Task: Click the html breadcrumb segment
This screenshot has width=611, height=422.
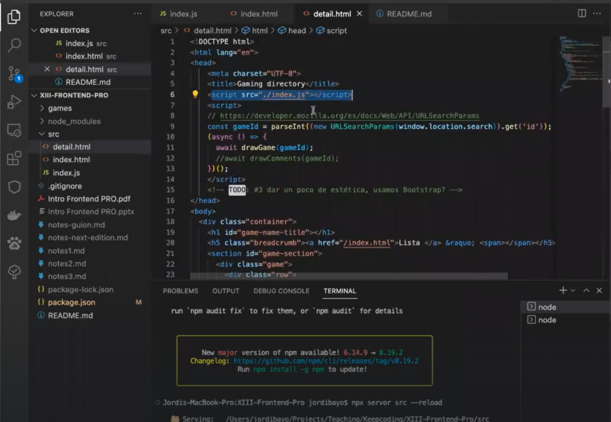Action: pos(255,30)
